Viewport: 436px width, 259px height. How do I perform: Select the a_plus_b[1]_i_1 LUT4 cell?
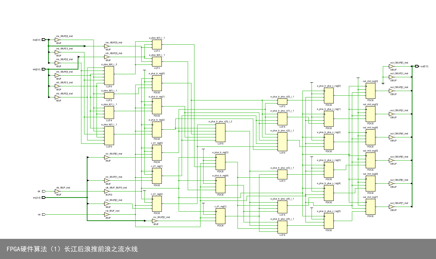(109, 113)
